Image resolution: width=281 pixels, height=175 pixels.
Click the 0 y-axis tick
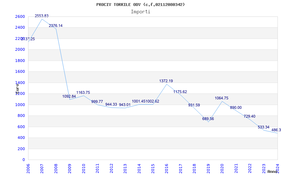[x=24, y=160]
